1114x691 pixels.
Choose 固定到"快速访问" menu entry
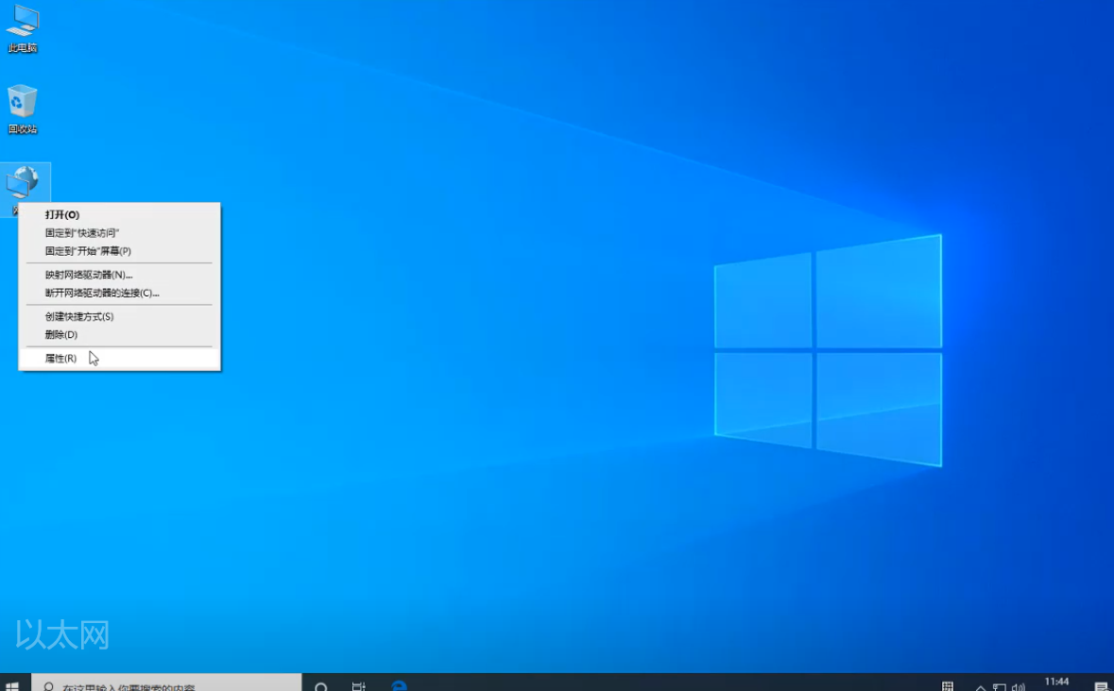(82, 232)
